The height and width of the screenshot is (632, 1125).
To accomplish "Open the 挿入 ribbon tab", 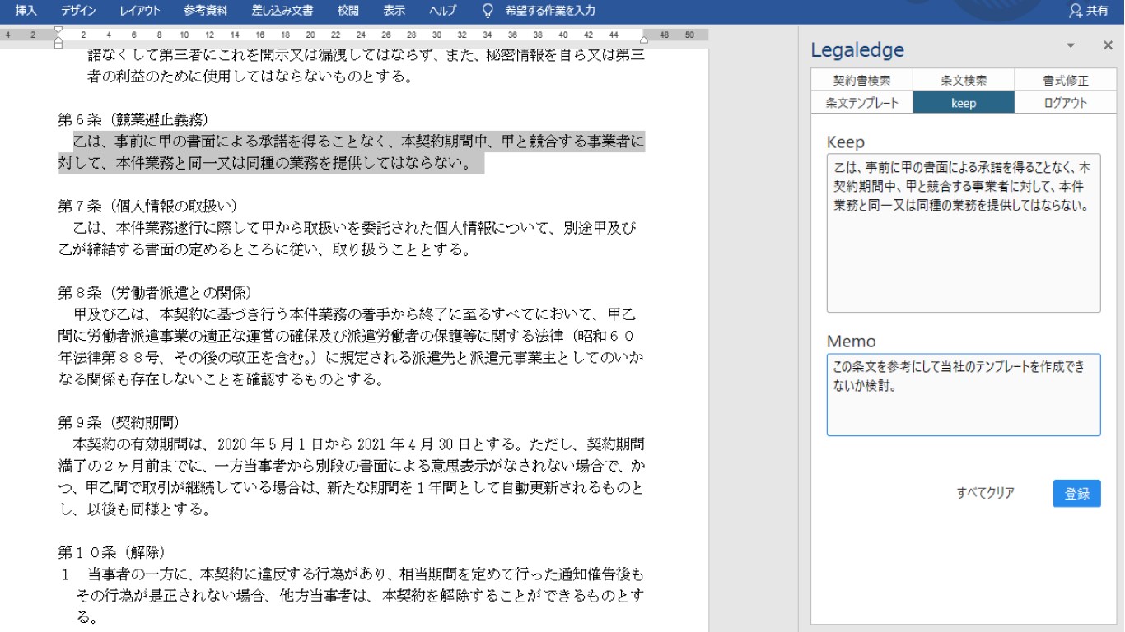I will pyautogui.click(x=26, y=11).
